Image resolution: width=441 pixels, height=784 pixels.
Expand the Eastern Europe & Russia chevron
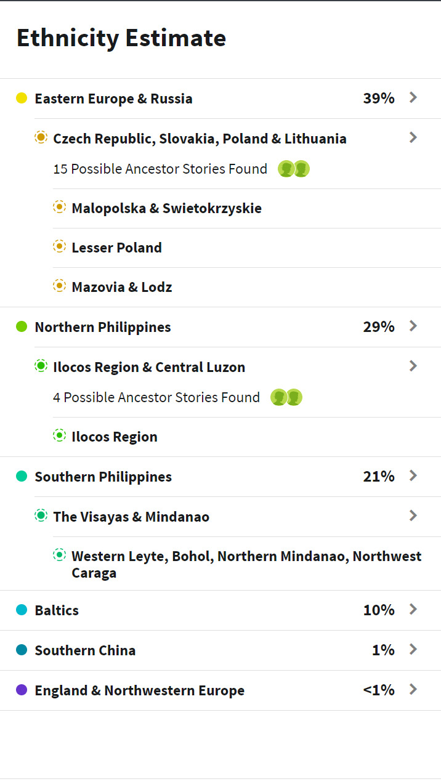click(x=413, y=97)
